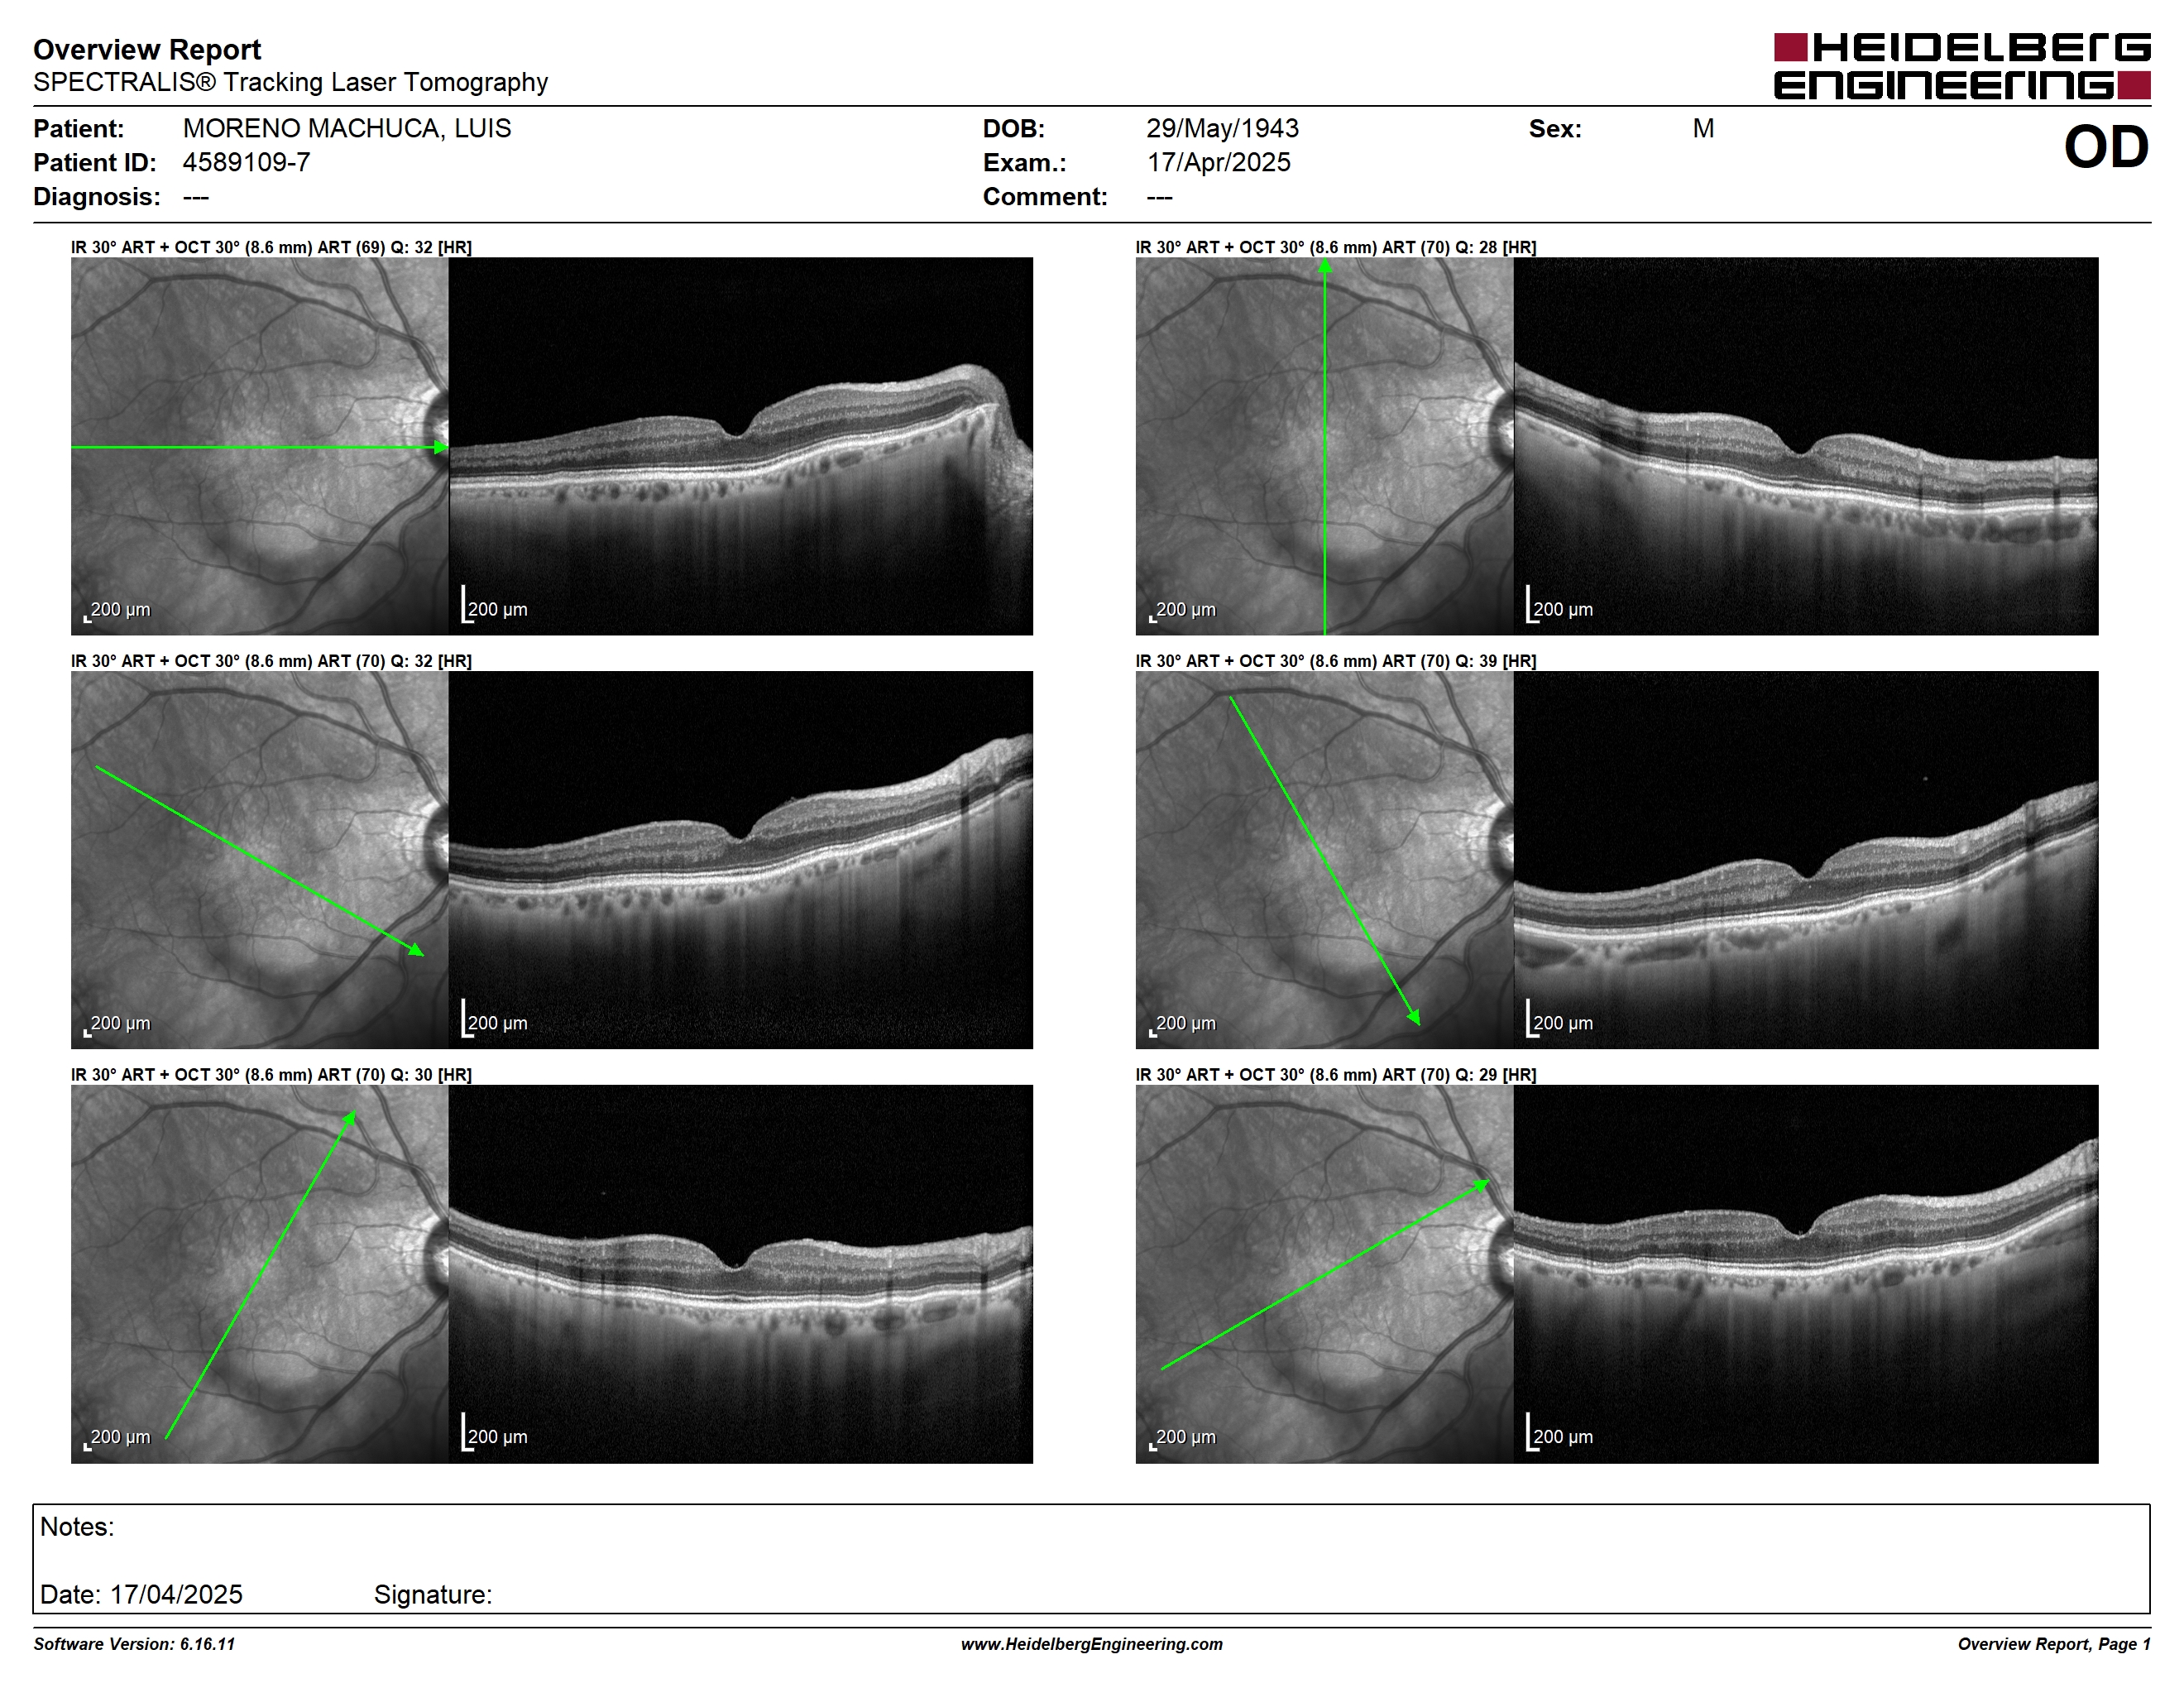Click scan caption ART (70) Q: 32
This screenshot has width=2184, height=1688.
click(x=271, y=661)
